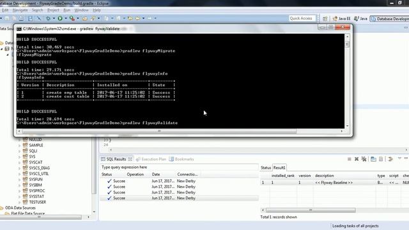Click the text mode document icon in SQL Results
This screenshot has height=230, width=409.
(381, 159)
